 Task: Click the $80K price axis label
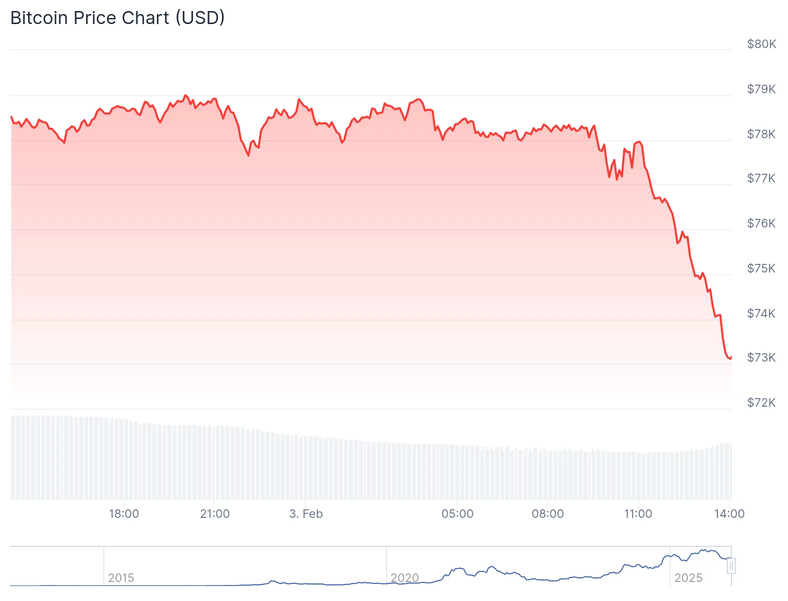coord(761,44)
